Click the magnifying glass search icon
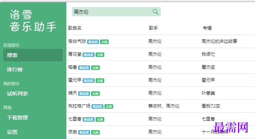Viewport: 255px width, 139px height. click(x=155, y=12)
